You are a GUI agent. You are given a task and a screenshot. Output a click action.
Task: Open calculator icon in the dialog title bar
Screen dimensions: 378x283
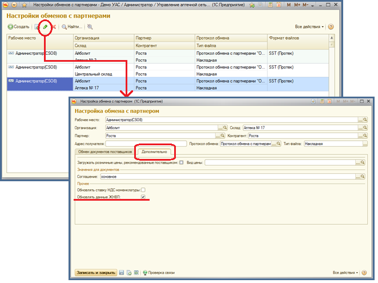[x=322, y=101]
